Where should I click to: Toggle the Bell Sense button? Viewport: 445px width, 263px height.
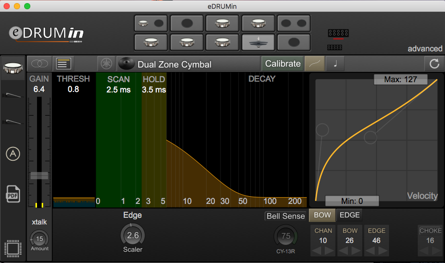[286, 216]
